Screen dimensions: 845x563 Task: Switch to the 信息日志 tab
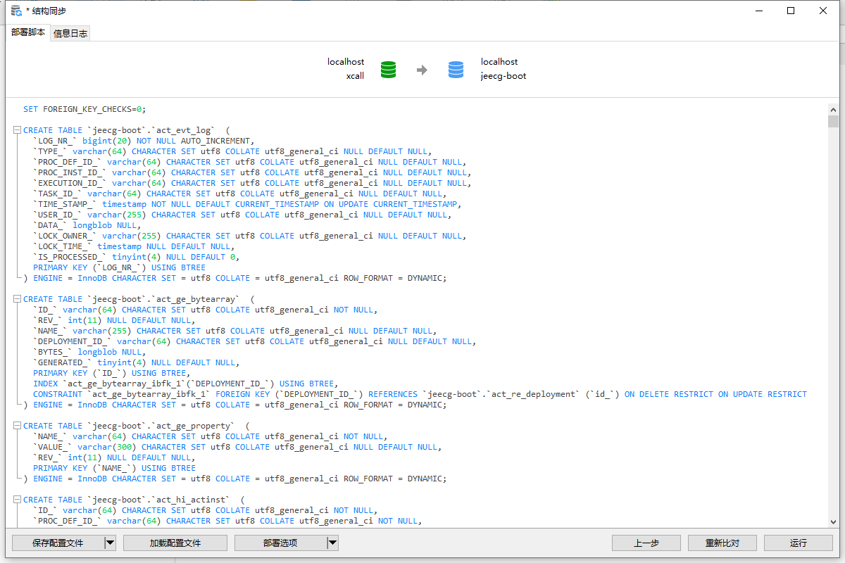[70, 32]
